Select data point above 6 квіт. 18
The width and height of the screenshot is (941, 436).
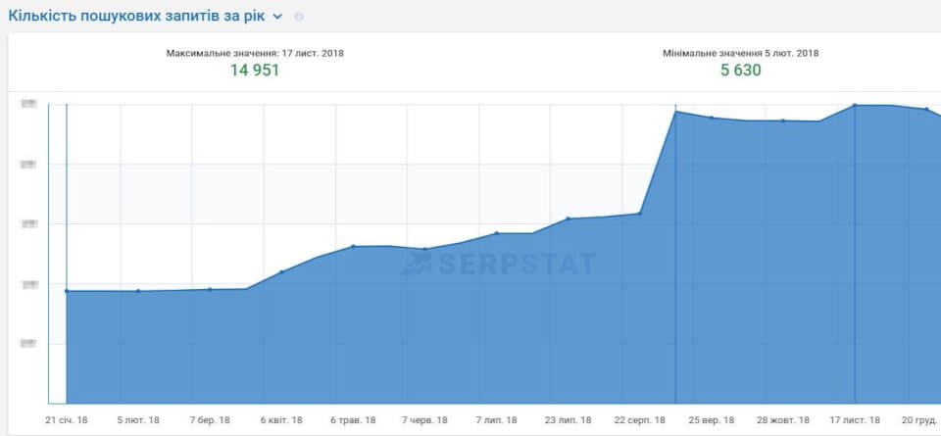pos(281,271)
